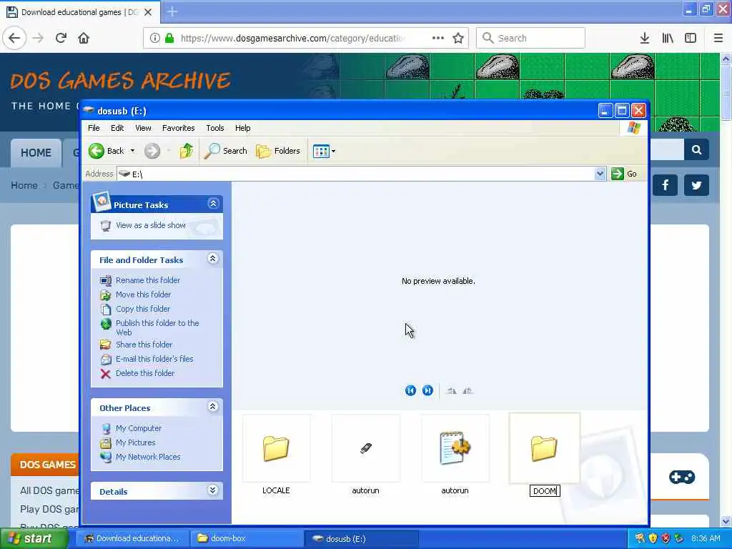Close the Download educational games tab

point(148,12)
